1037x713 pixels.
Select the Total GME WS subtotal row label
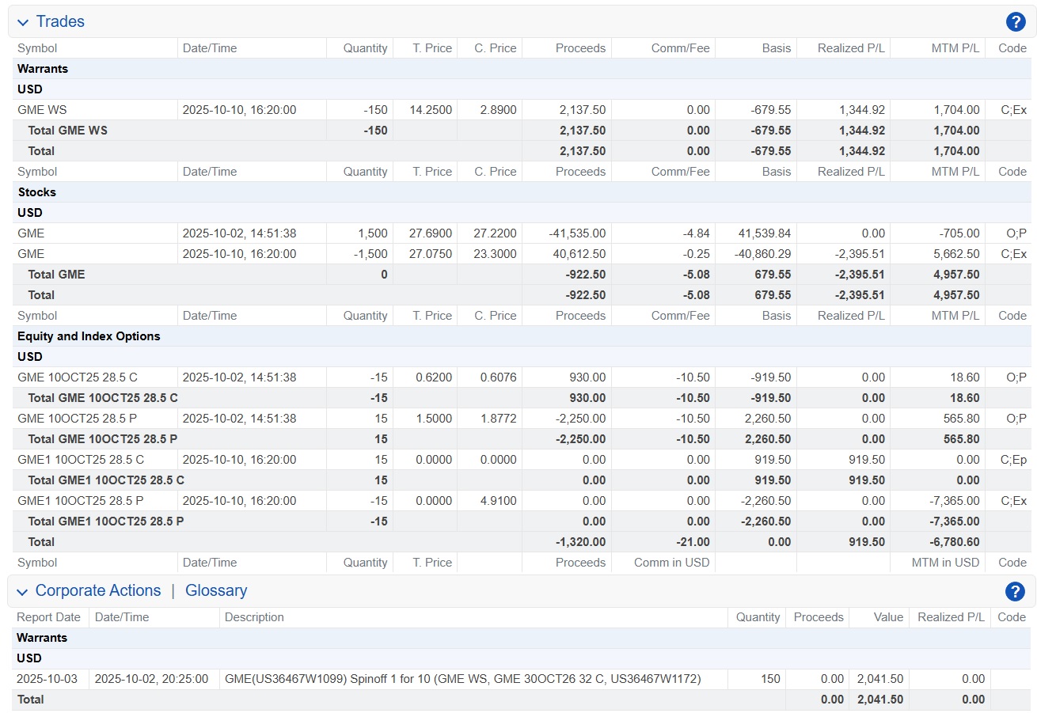pyautogui.click(x=67, y=131)
